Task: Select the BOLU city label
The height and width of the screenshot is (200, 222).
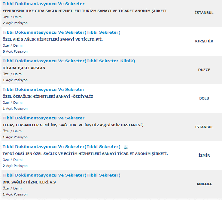Action: (x=204, y=98)
